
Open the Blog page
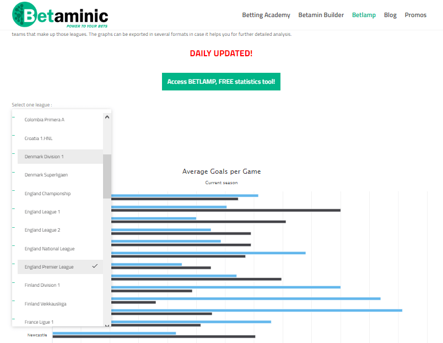pos(390,15)
